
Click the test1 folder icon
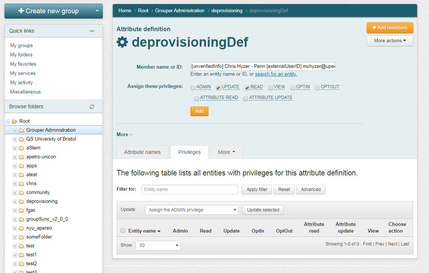tap(22, 255)
